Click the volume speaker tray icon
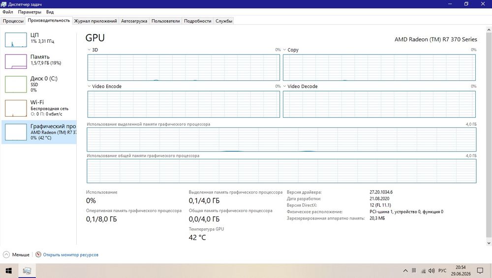Image resolution: width=492 pixels, height=278 pixels. (x=431, y=271)
